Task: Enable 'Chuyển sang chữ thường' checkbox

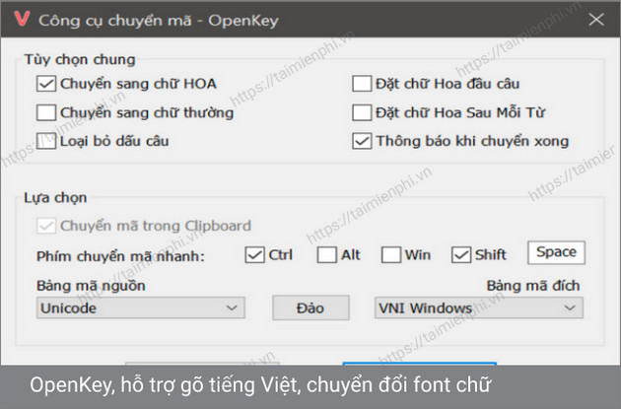Action: coord(46,112)
